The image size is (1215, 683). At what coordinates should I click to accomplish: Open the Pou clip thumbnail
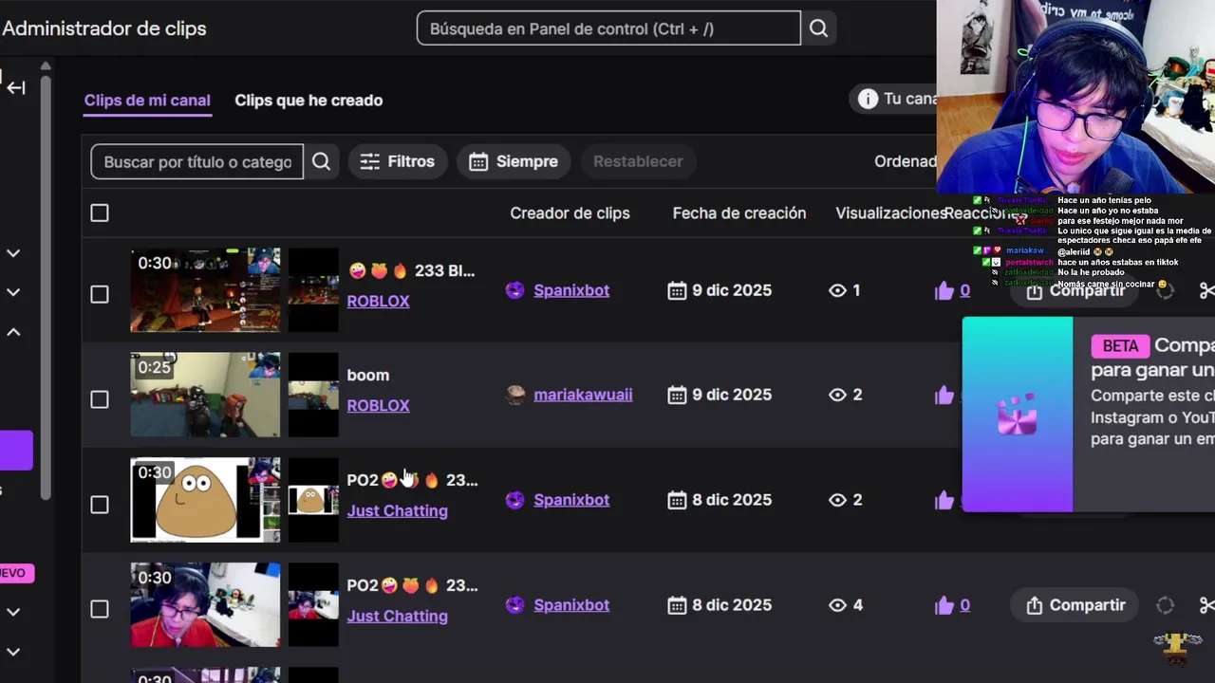coord(205,500)
